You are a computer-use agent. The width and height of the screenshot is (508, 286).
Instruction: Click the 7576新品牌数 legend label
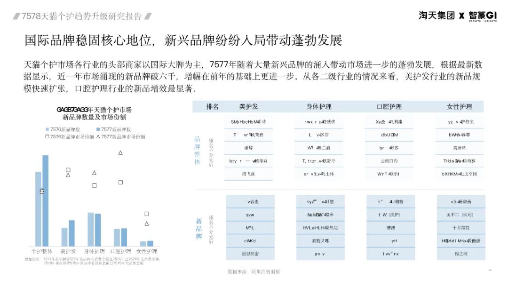65,129
